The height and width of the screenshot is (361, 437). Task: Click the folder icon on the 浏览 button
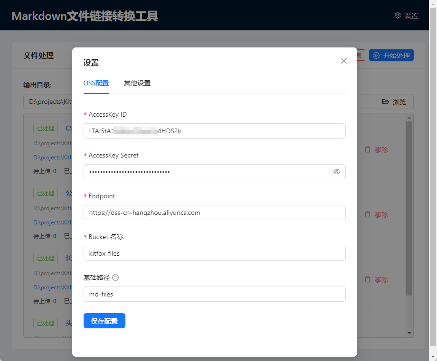(386, 102)
